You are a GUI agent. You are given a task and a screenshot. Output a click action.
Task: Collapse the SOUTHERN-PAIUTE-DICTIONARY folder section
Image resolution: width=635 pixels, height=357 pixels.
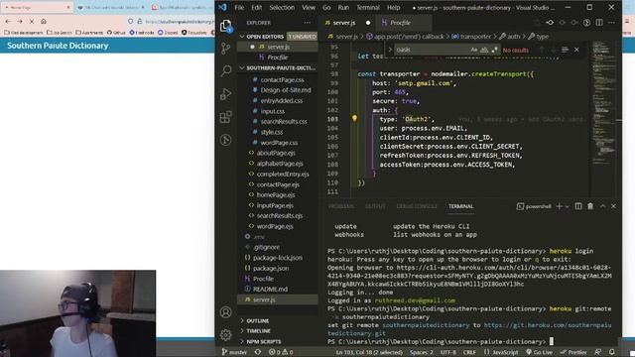[x=278, y=68]
